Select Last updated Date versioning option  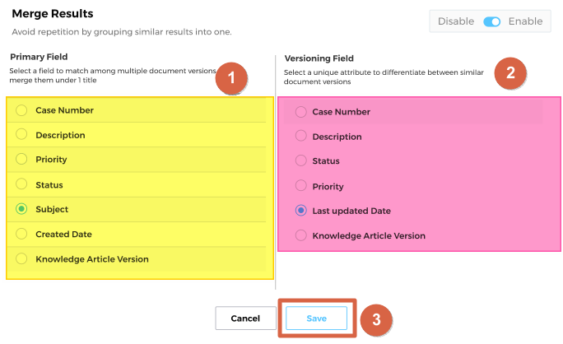point(300,211)
